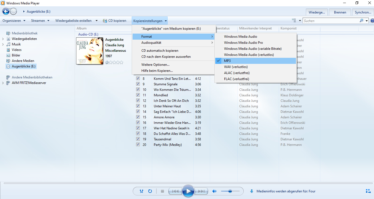Expand the Musik tree node
The image size is (374, 199).
(x=3, y=44)
